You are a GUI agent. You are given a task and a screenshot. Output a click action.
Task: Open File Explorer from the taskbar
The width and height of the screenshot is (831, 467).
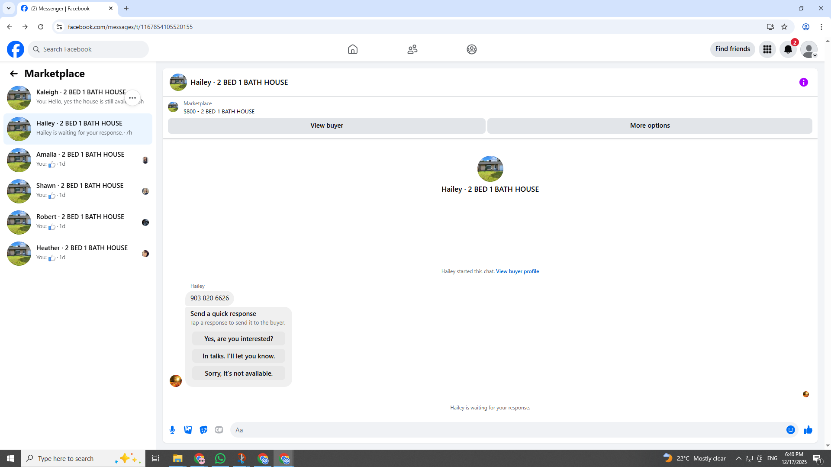pos(178,458)
